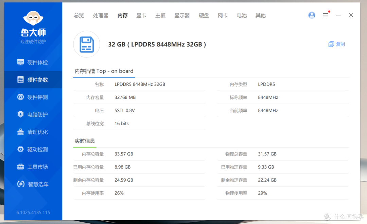Screen dimensions: 367x224
Task: Click the 31.57 GB physical total value
Action: point(267,154)
